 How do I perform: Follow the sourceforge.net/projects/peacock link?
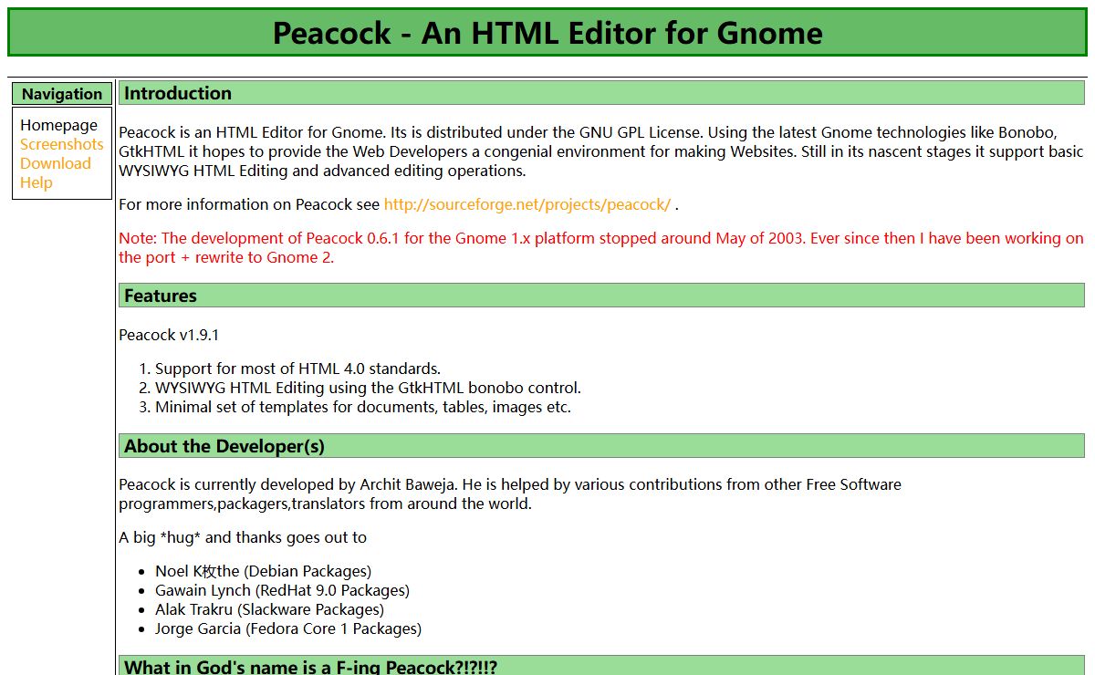[527, 204]
